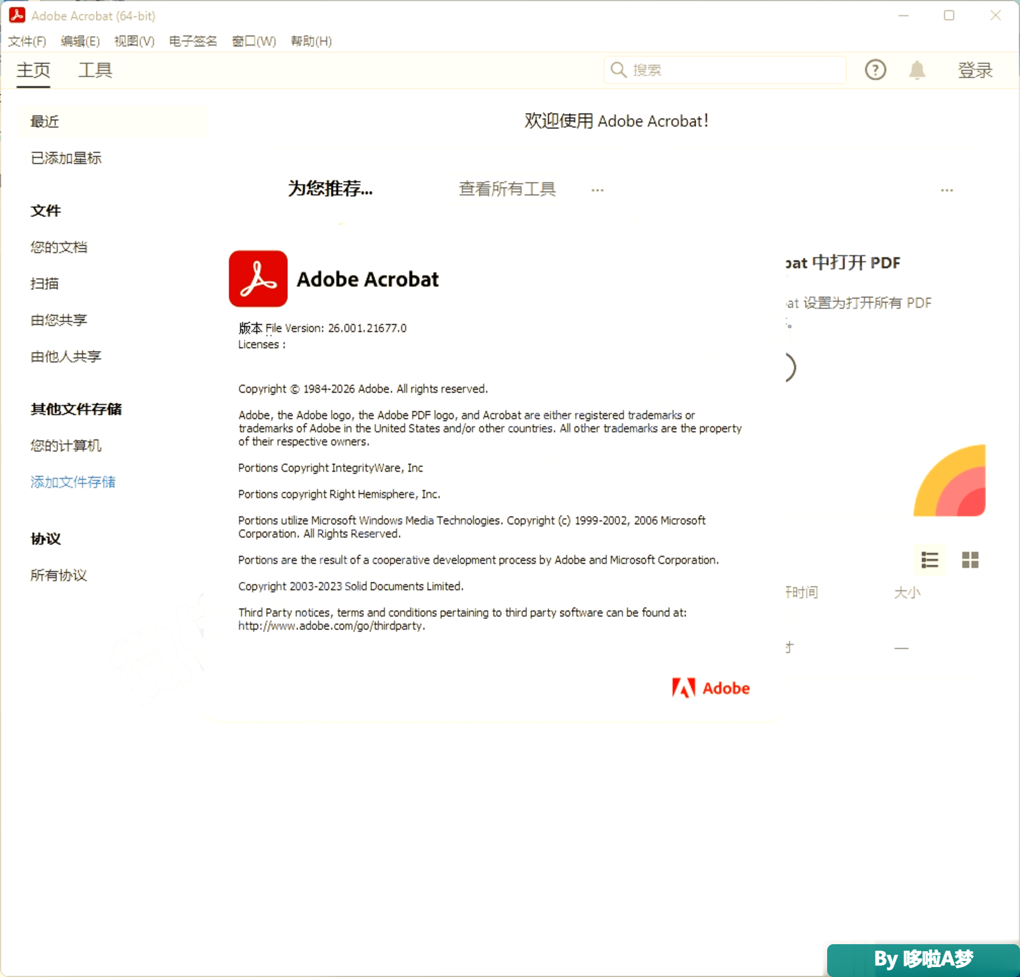Open the 电子签名 menu

point(193,41)
